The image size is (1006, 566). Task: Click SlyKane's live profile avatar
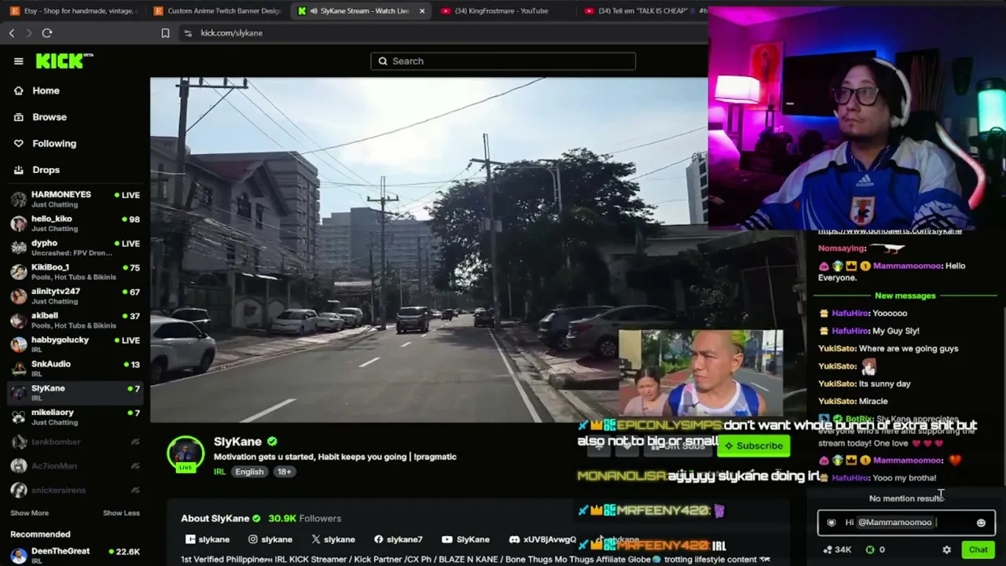185,454
